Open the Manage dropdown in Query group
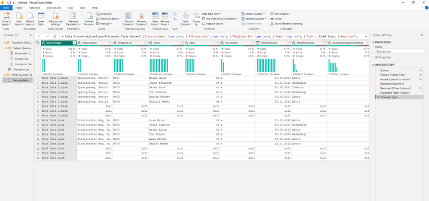Viewport: 429px width, 201px height. pos(104,24)
